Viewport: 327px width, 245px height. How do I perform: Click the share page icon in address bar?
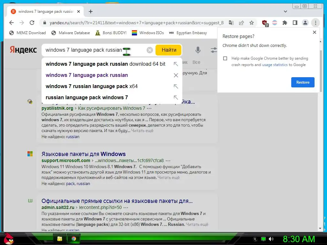pos(241,23)
